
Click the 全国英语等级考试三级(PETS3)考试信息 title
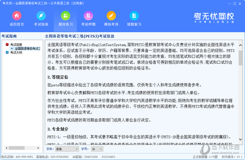80,36
